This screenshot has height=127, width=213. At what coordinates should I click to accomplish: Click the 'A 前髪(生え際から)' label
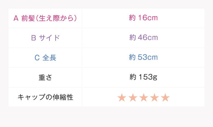45,18
